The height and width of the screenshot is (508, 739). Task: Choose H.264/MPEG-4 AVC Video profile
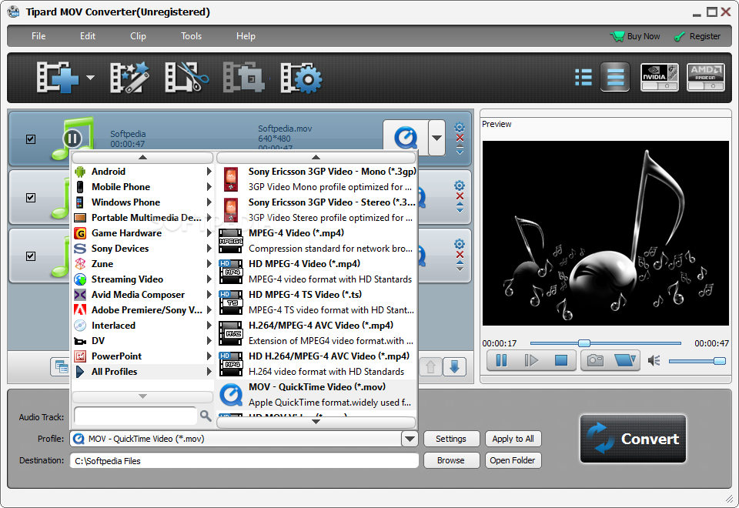pyautogui.click(x=316, y=333)
